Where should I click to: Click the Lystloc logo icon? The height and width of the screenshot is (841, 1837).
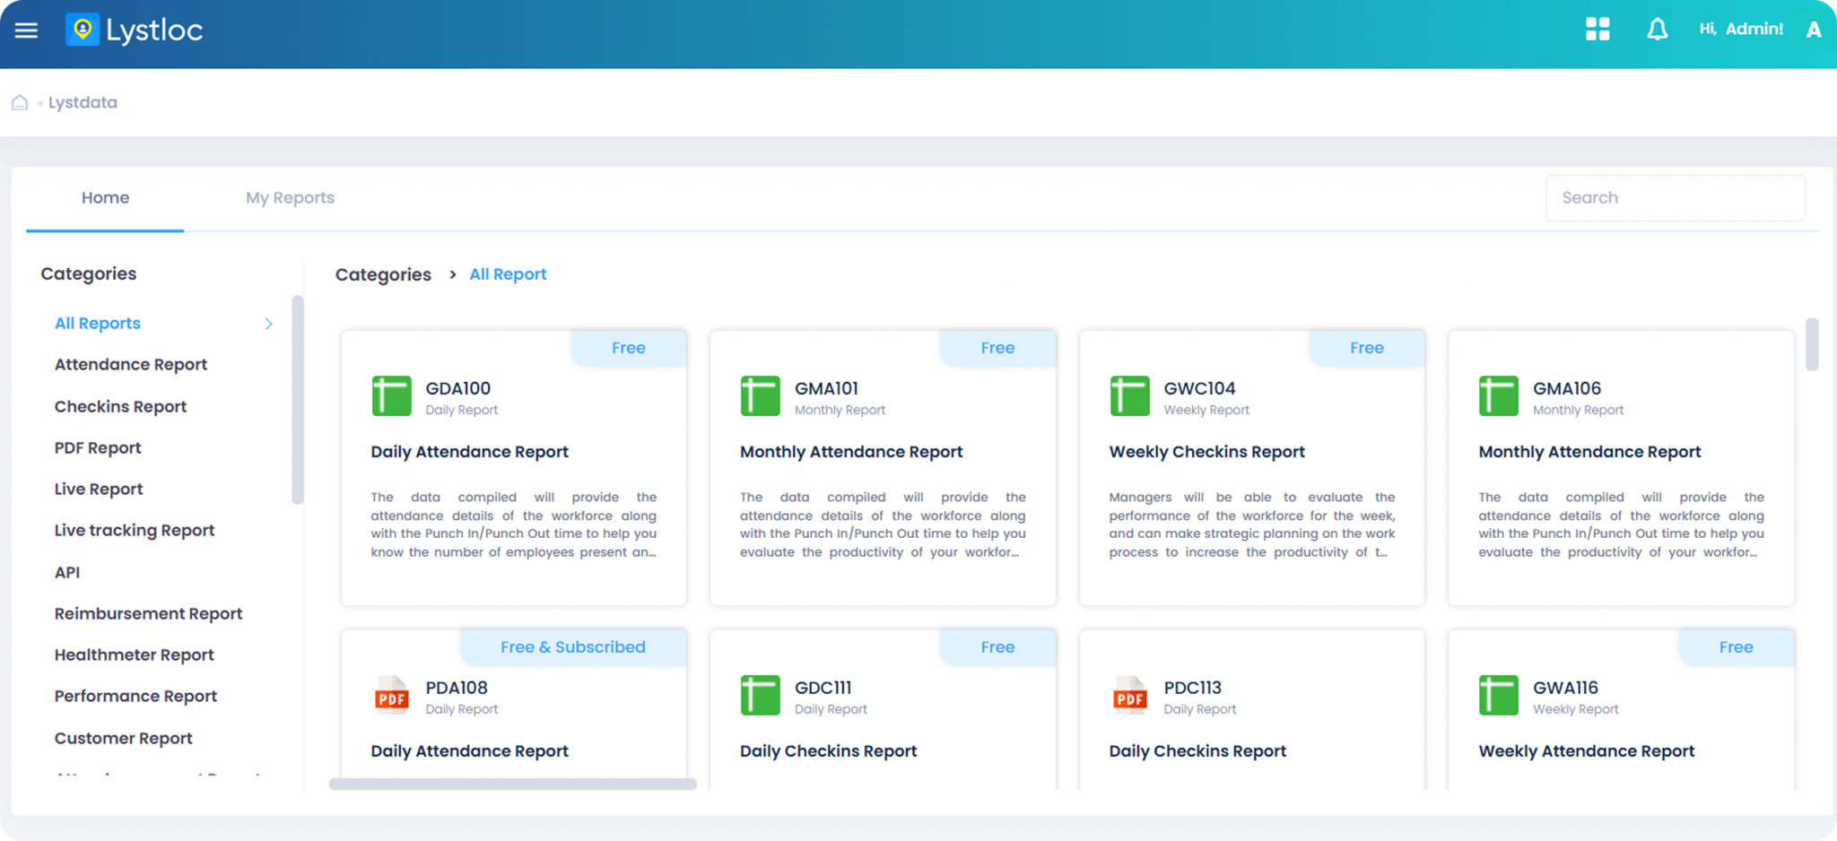(83, 30)
